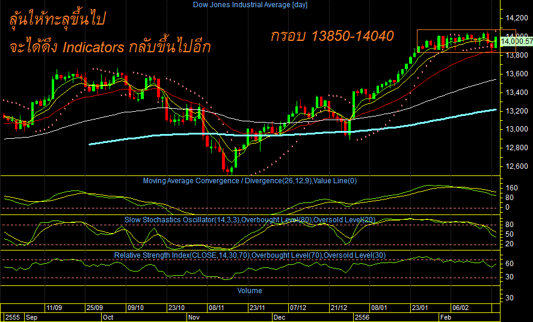Click the 80 value on Stochastics axis

point(509,225)
